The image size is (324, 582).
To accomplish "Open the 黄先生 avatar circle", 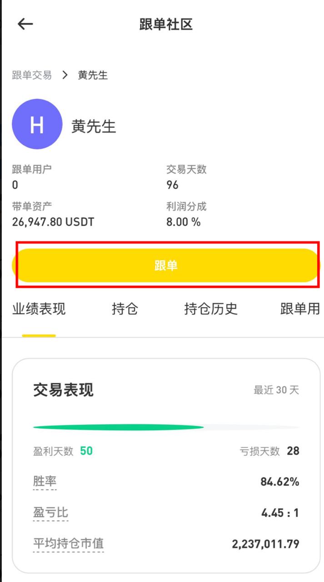I will [37, 124].
